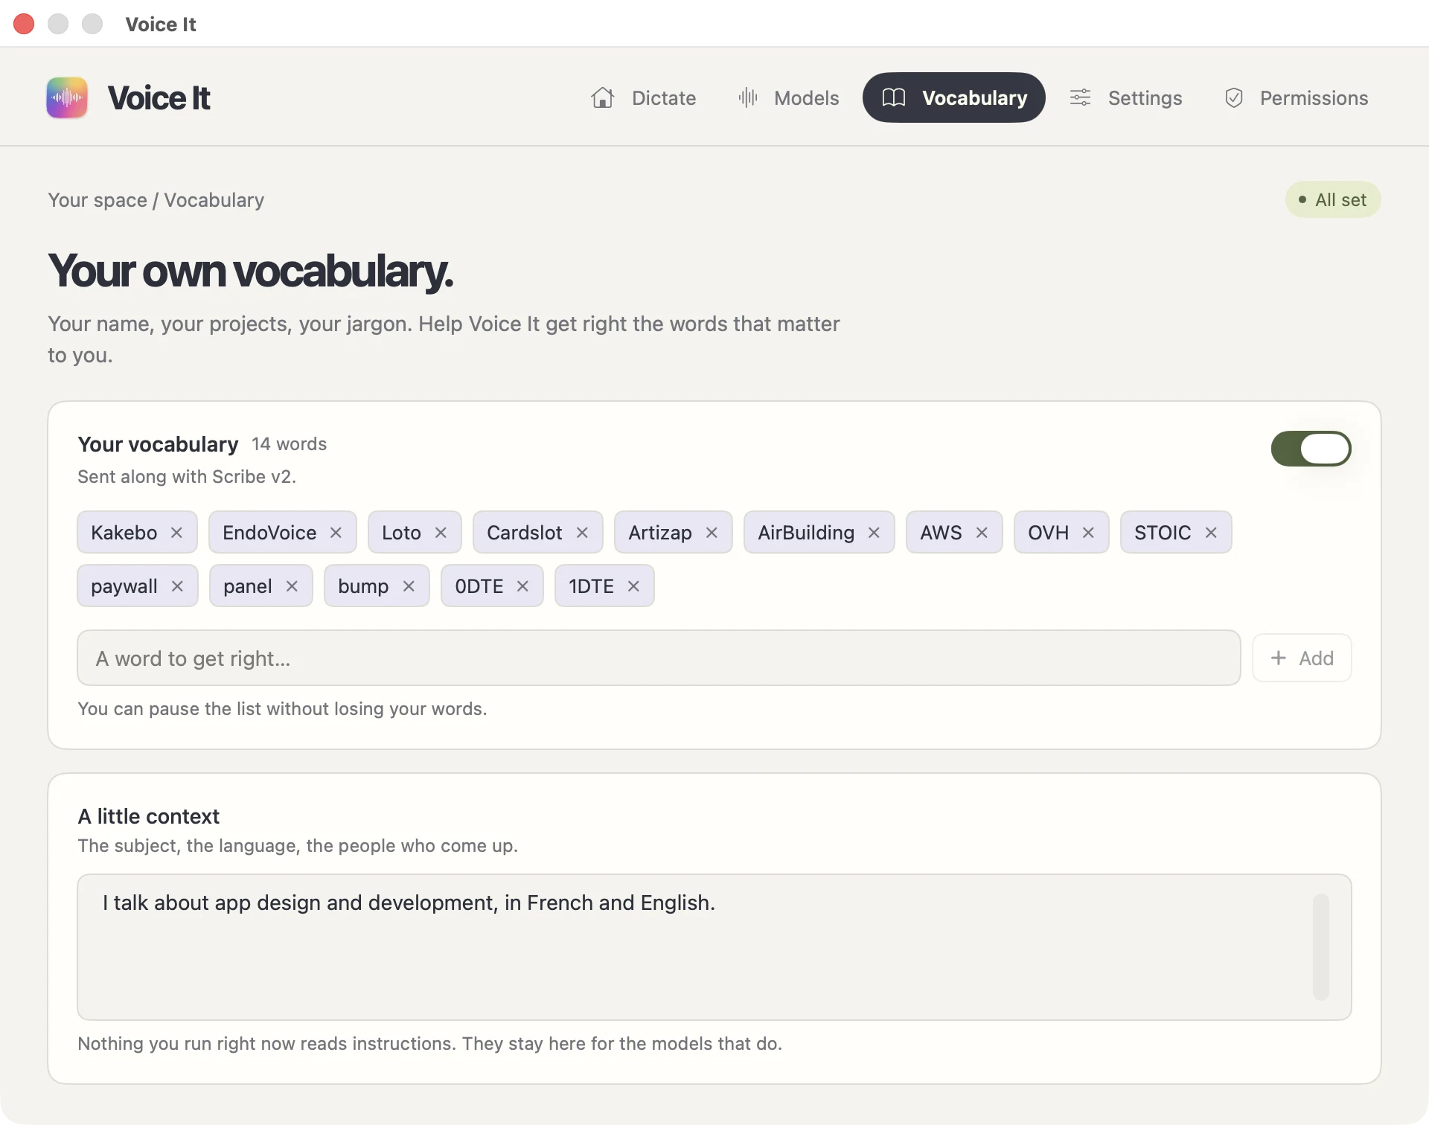Go to the Permissions tab

(1296, 97)
